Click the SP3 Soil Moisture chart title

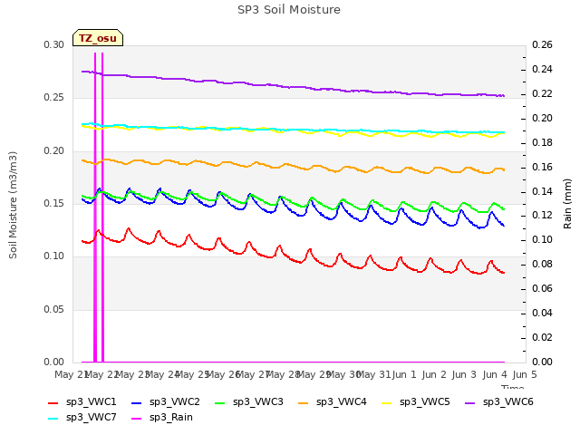click(289, 10)
